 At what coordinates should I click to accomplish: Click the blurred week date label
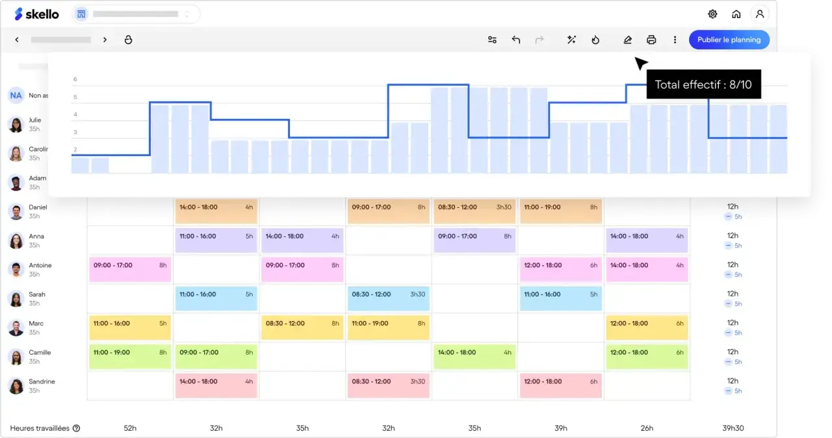click(61, 40)
